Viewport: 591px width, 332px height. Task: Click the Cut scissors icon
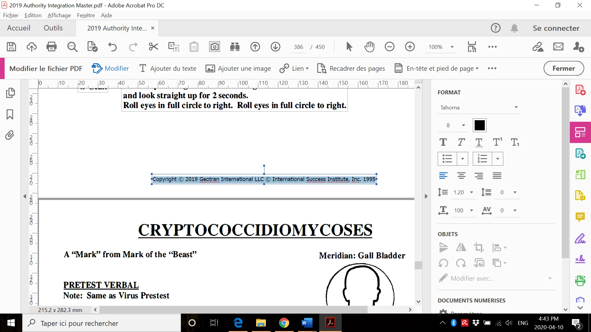pyautogui.click(x=153, y=47)
